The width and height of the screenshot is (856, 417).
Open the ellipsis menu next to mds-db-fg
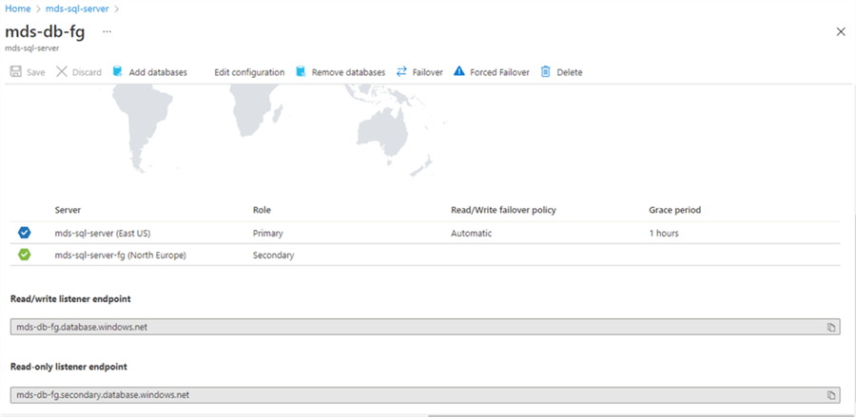(x=107, y=31)
